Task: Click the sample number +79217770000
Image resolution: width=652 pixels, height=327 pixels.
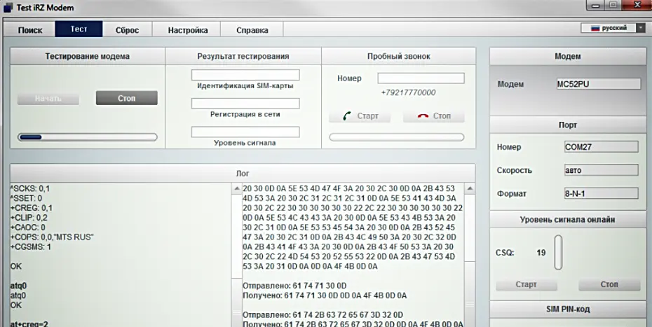Action: coord(408,92)
